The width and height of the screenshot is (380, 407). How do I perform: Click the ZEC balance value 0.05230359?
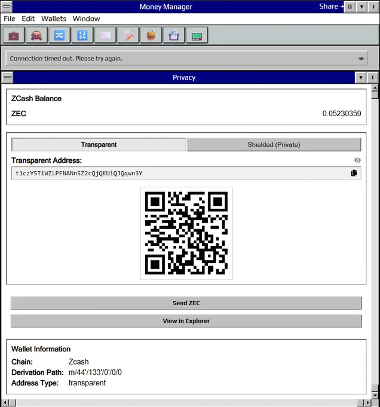342,114
